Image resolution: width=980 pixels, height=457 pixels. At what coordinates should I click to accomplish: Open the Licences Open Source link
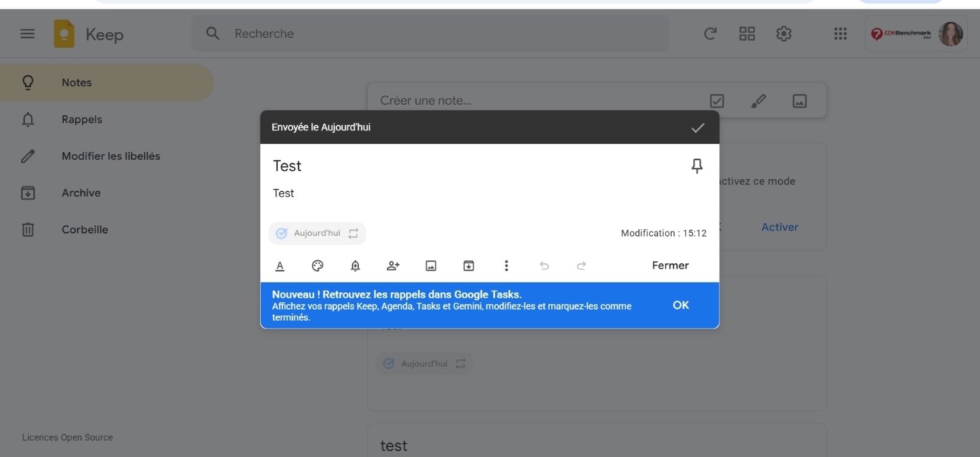[x=68, y=438]
